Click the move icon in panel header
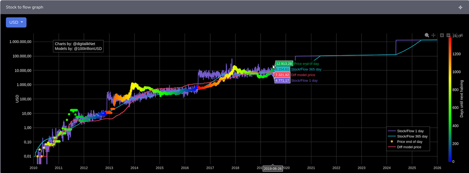 (461, 7)
